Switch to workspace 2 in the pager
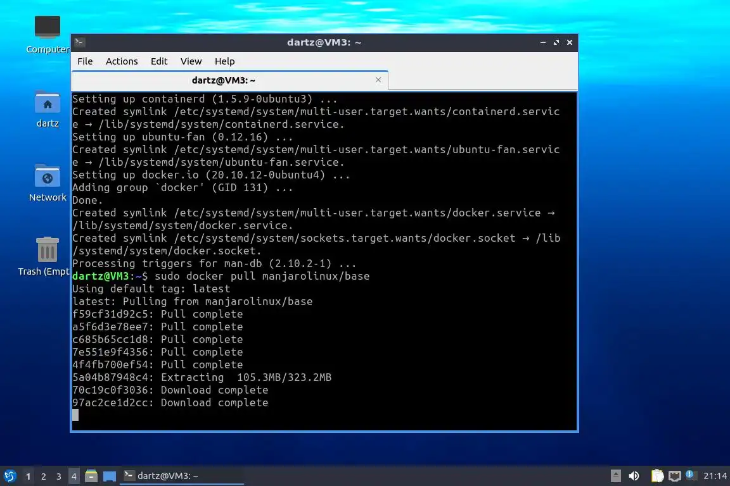Viewport: 730px width, 486px height. 43,477
